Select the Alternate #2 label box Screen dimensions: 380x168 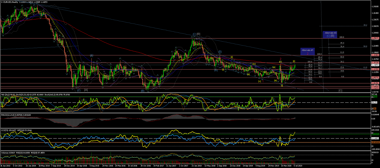click(331, 34)
